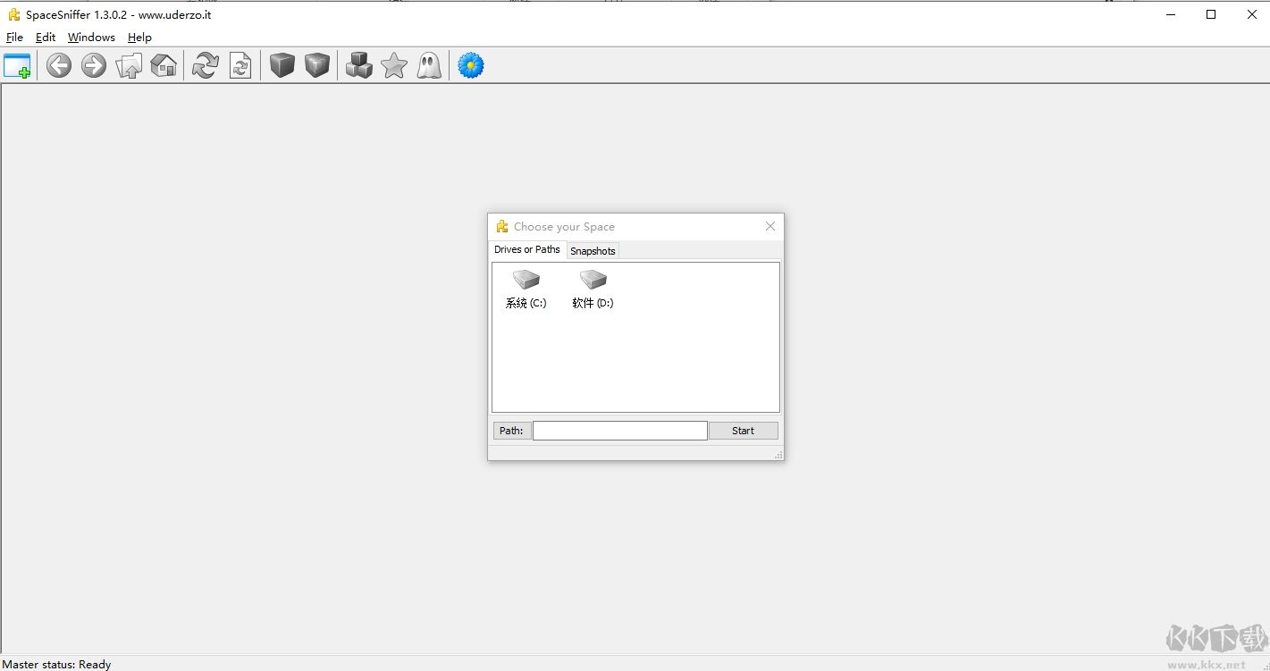This screenshot has width=1270, height=671.
Task: Toggle the stacked cubes file classes icon
Action: point(359,66)
